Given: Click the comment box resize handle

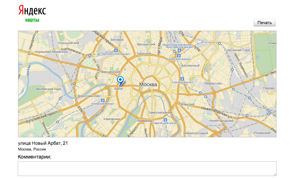Looking at the screenshot, I should 274,174.
